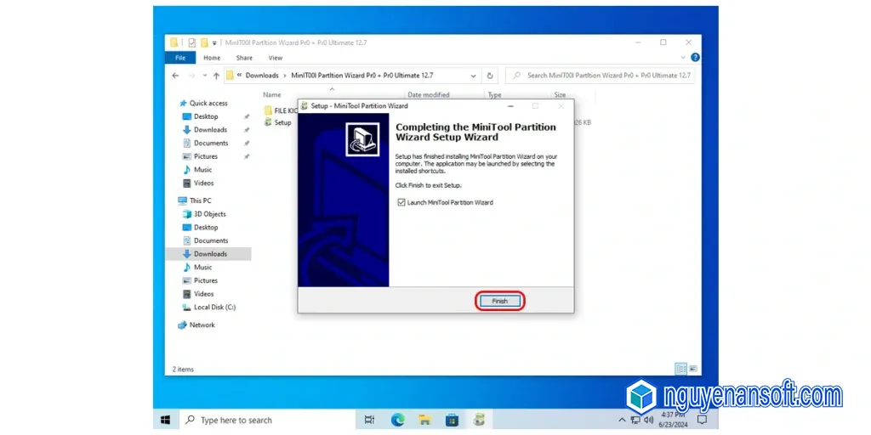Open Desktop under Quick access
The width and height of the screenshot is (871, 435).
201,116
